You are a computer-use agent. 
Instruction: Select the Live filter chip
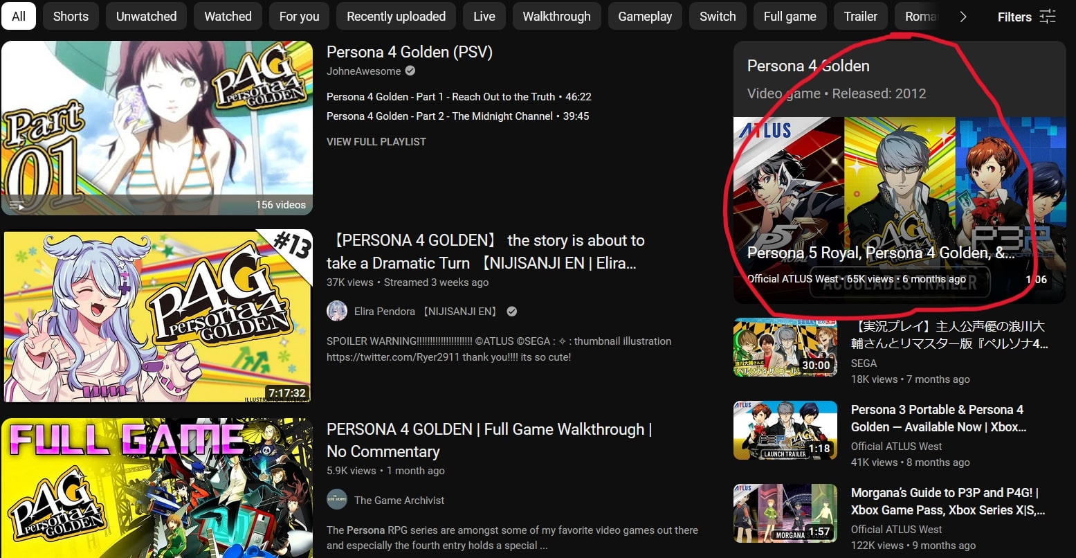click(484, 16)
